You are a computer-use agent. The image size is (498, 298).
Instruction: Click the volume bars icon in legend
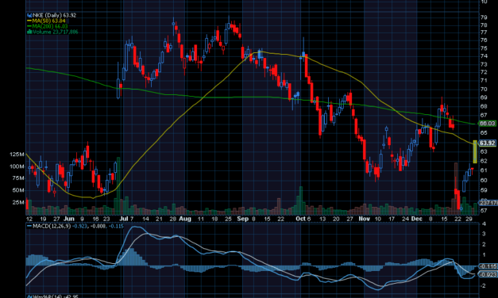(29, 32)
